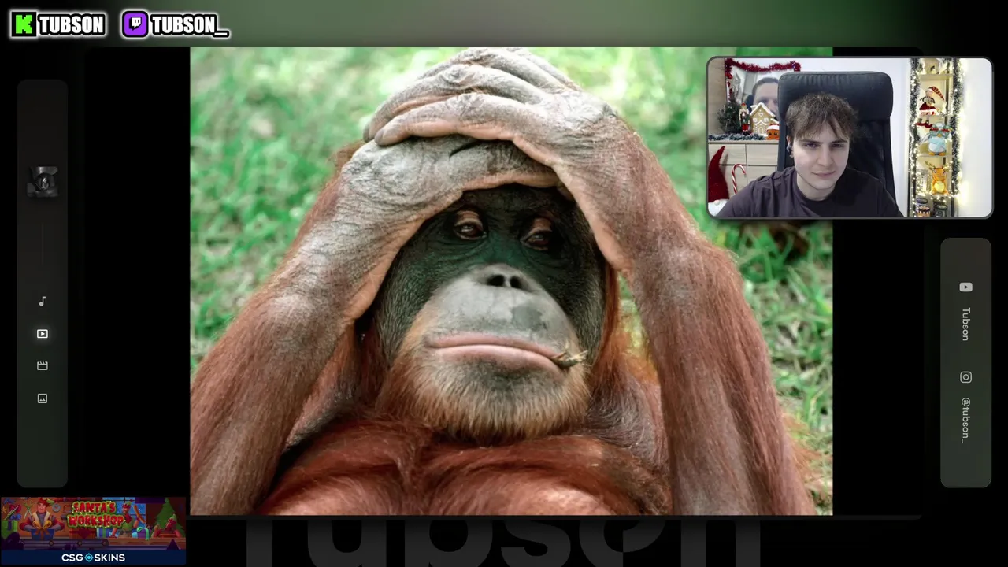Click the YouTube icon in right sidebar

click(965, 287)
